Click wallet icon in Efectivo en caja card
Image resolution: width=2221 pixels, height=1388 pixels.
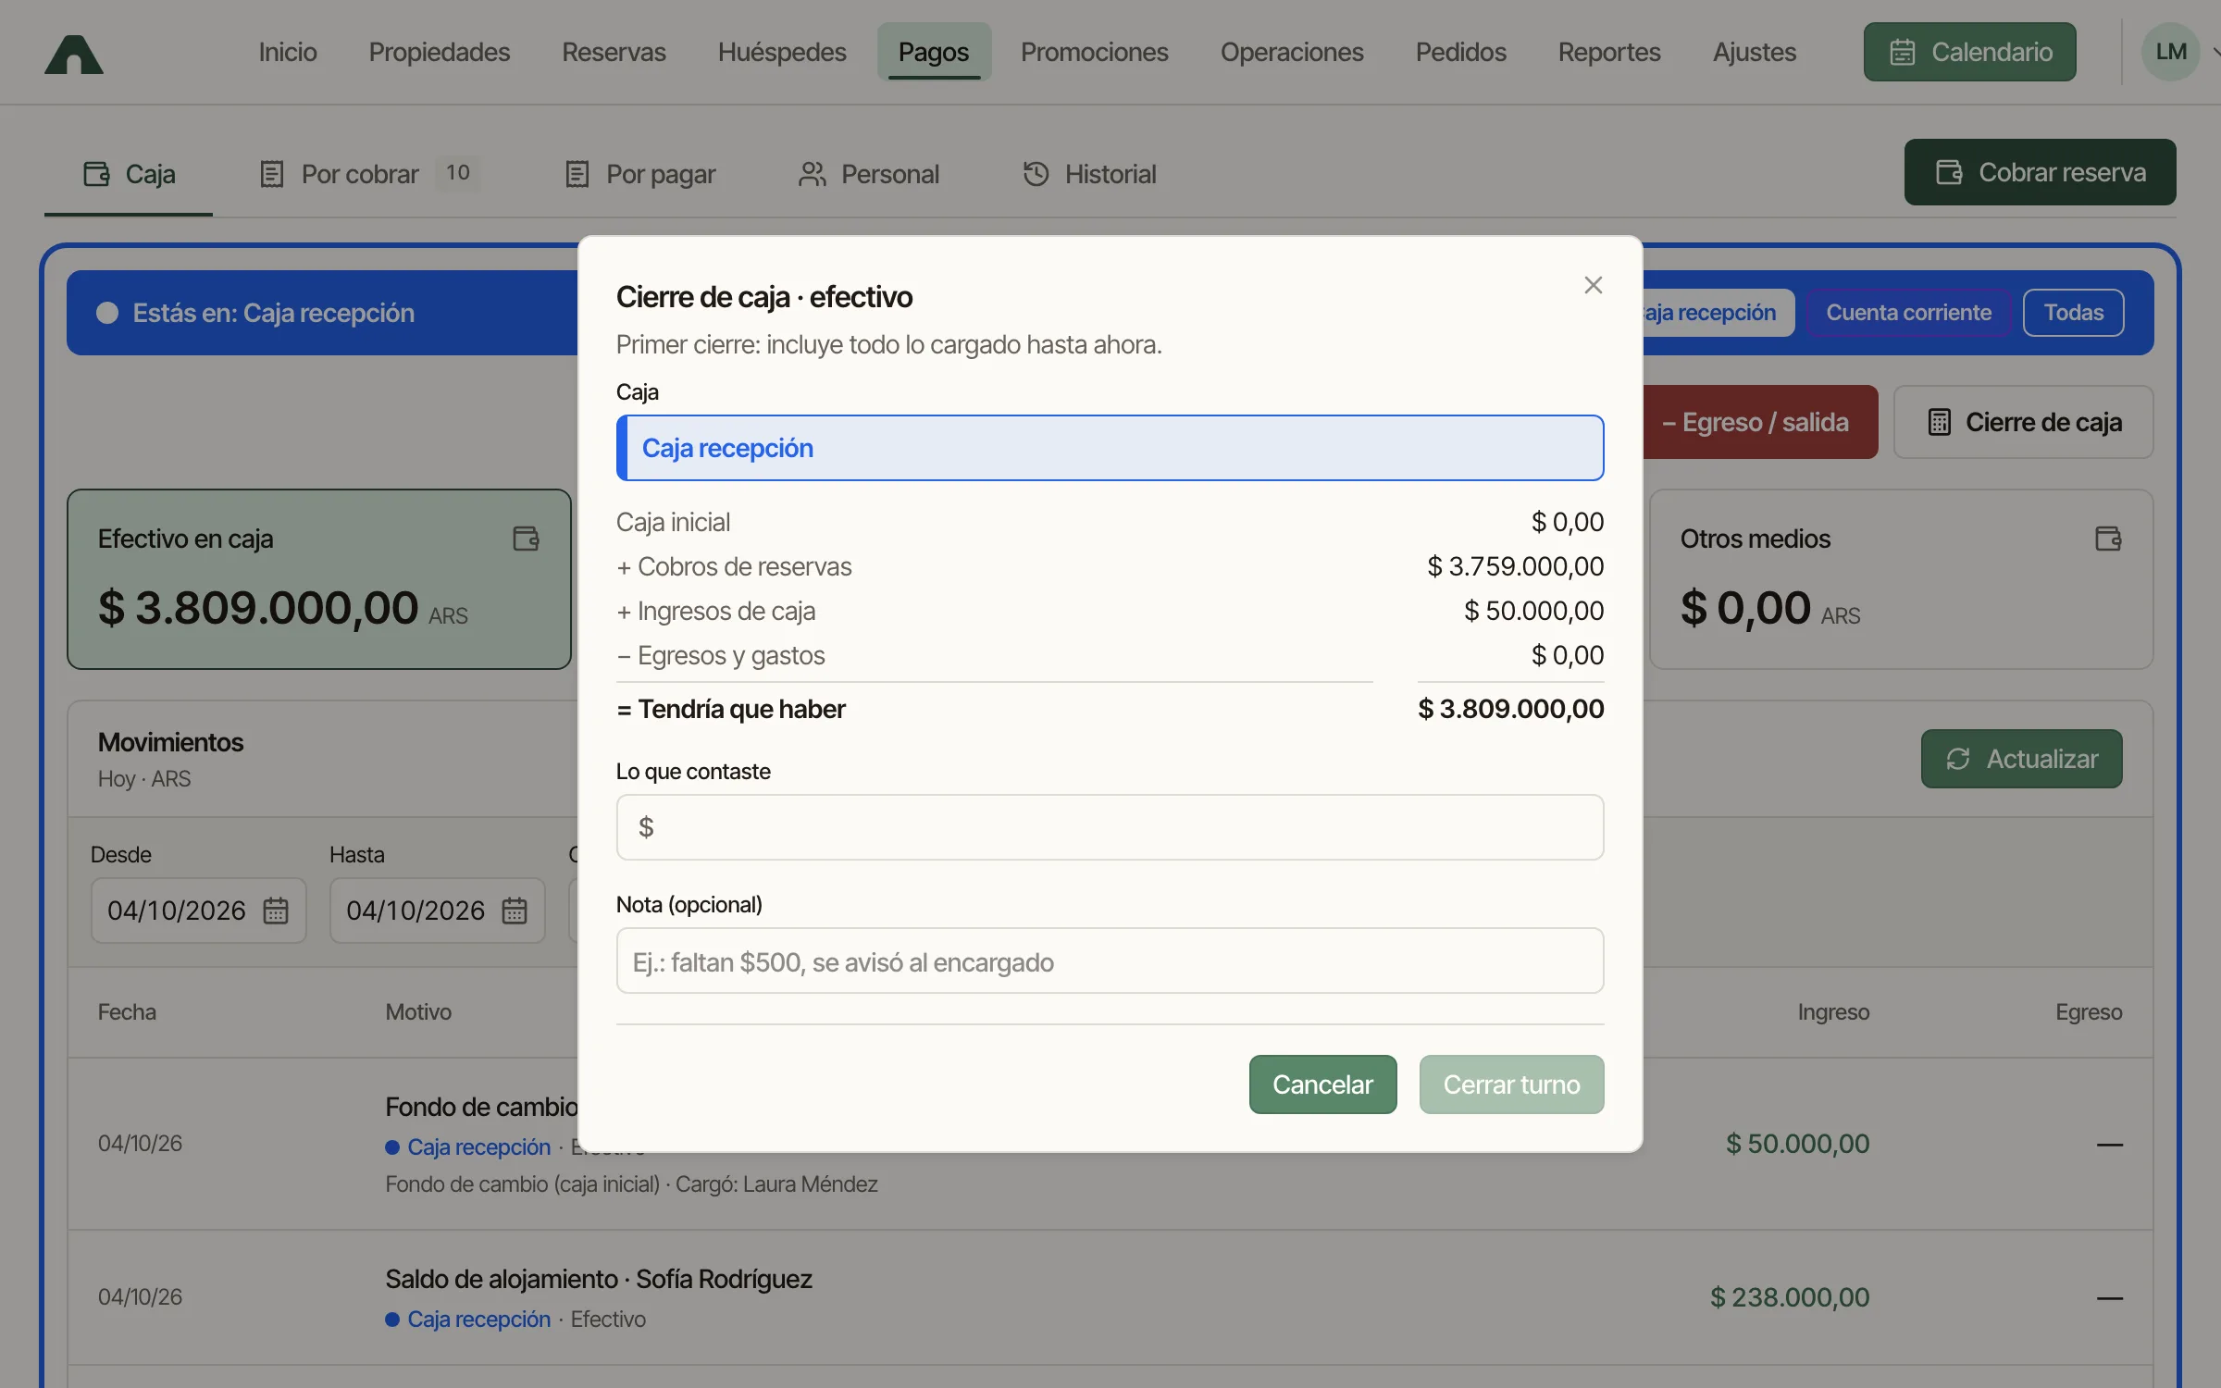point(527,539)
